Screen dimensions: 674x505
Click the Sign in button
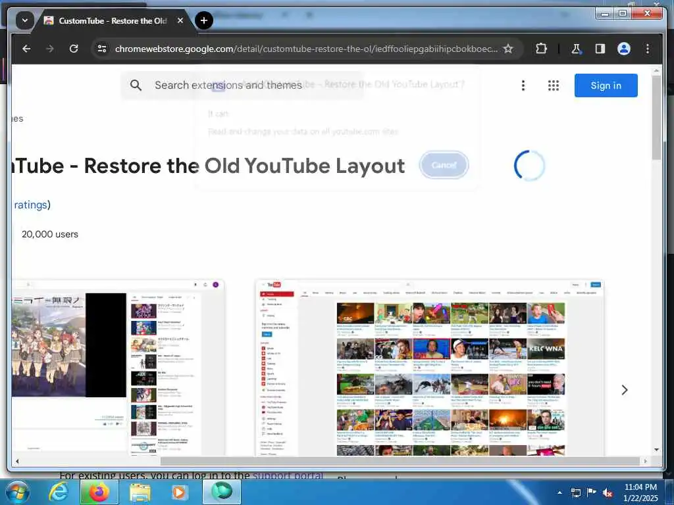coord(606,85)
